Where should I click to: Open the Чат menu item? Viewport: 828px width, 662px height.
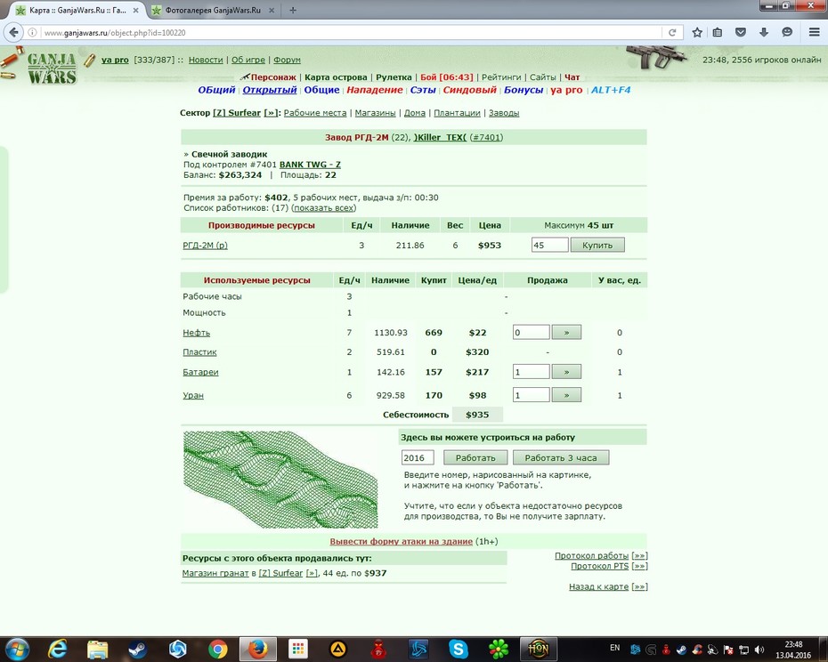coord(572,77)
